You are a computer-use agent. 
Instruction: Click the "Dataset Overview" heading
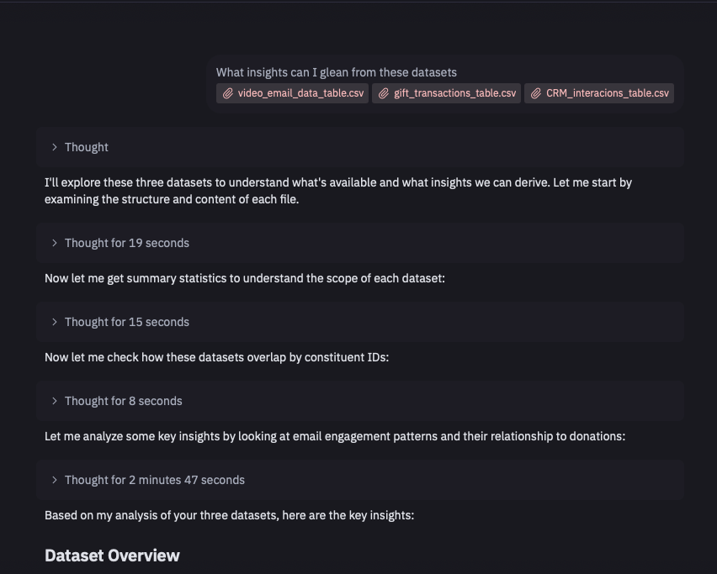coord(112,556)
